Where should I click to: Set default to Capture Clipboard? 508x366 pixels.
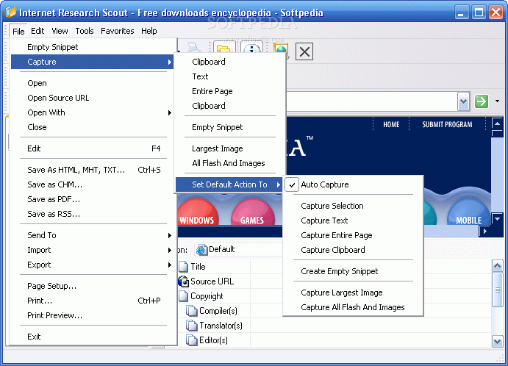(353, 250)
